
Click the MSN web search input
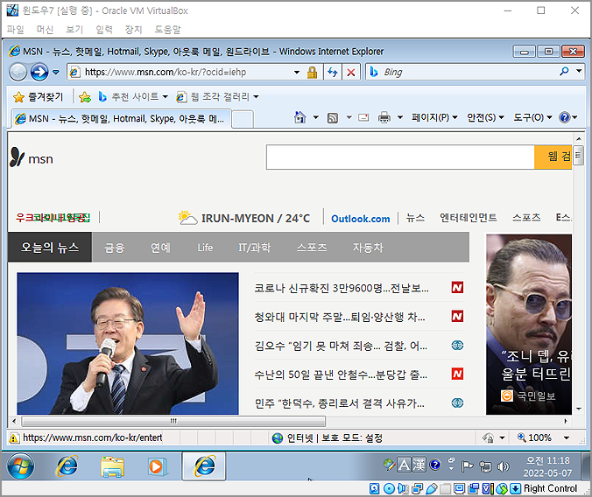pyautogui.click(x=400, y=157)
